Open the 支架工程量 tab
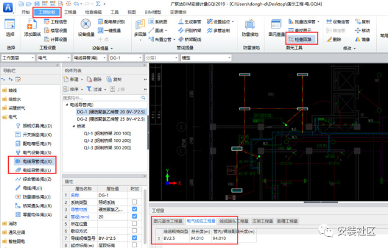 point(262,221)
